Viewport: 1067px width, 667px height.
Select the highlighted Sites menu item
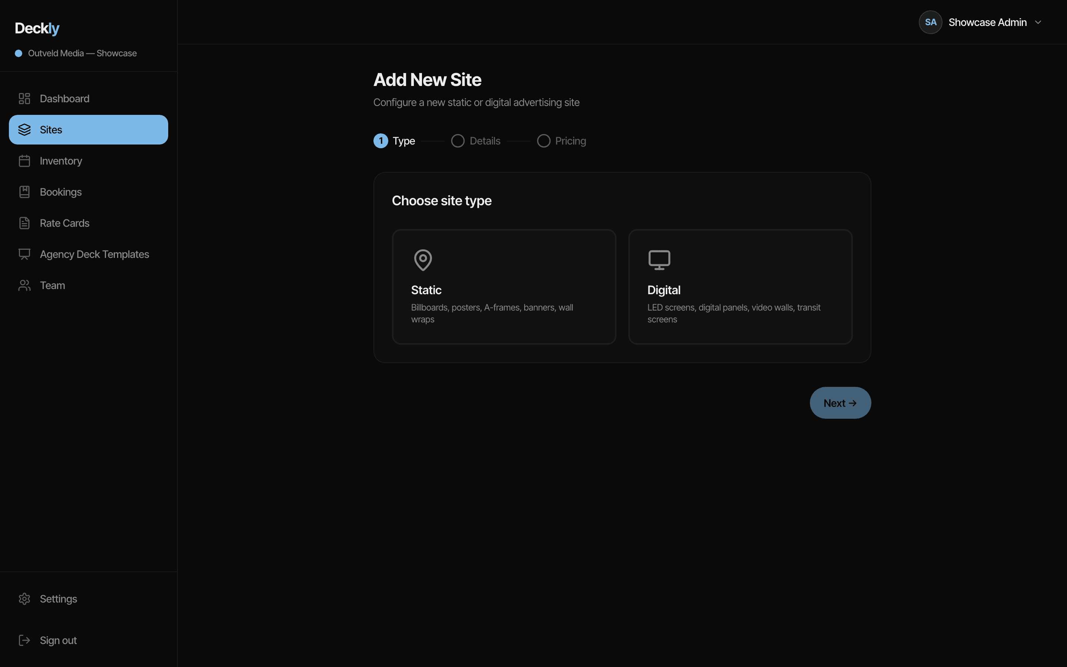(x=88, y=130)
